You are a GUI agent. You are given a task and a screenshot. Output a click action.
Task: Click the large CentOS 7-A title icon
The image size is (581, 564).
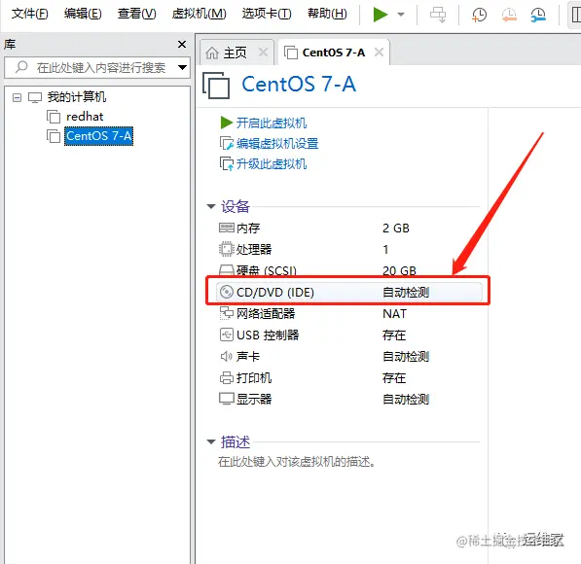[216, 86]
